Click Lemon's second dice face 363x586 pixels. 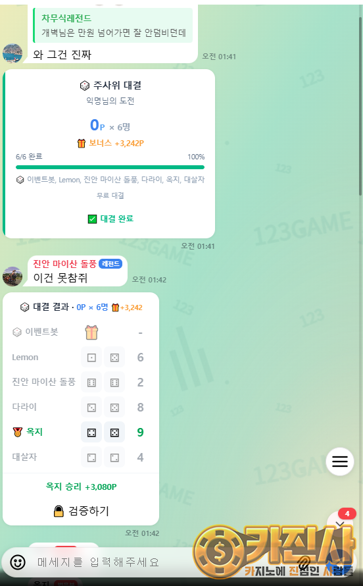pyautogui.click(x=114, y=358)
